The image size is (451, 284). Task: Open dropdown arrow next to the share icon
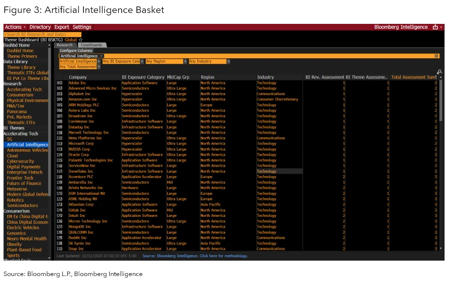pos(441,27)
